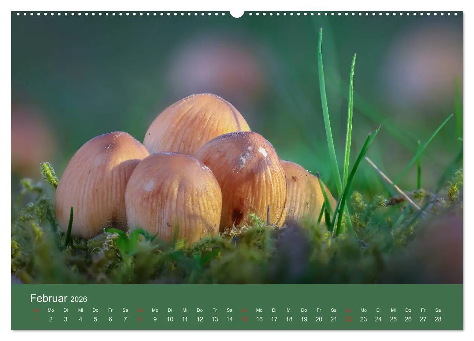474x341 pixels.
Task: Click the 'Fr' weekday label for date 6
Action: click(x=110, y=310)
